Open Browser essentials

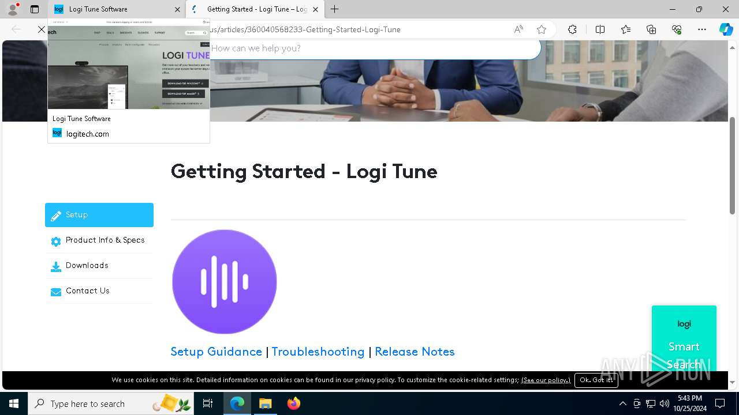coord(677,29)
